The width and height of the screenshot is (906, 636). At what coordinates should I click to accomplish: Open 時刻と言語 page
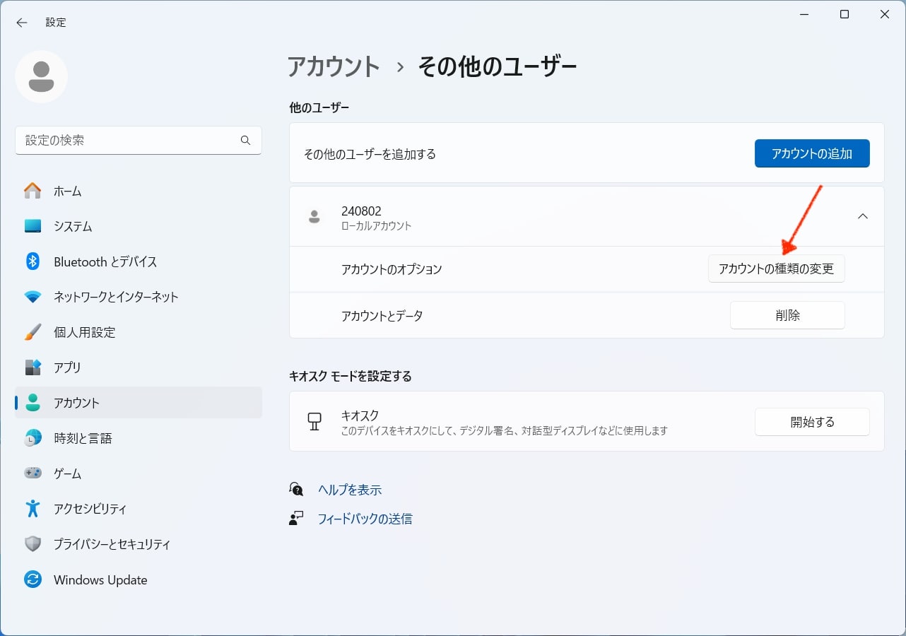click(139, 438)
